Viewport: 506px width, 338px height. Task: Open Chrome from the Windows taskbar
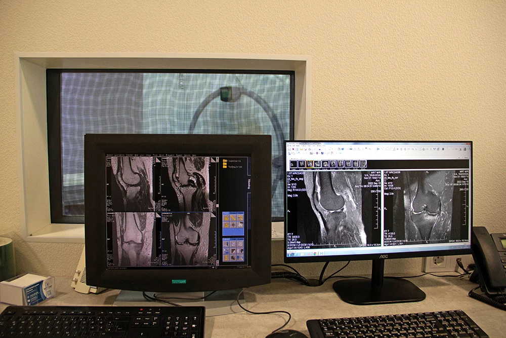tap(315, 253)
